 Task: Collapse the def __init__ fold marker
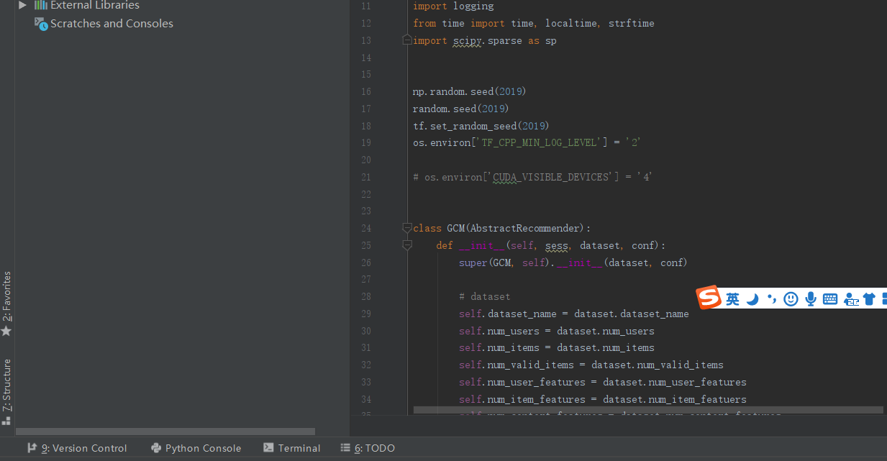click(x=407, y=245)
